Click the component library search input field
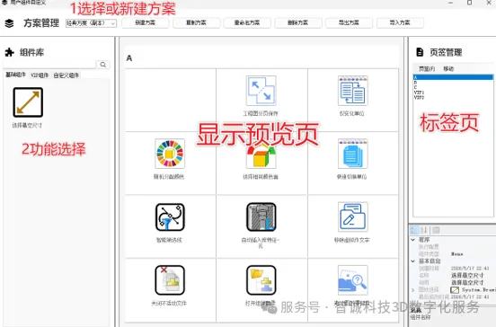The image size is (496, 327). pyautogui.click(x=49, y=65)
